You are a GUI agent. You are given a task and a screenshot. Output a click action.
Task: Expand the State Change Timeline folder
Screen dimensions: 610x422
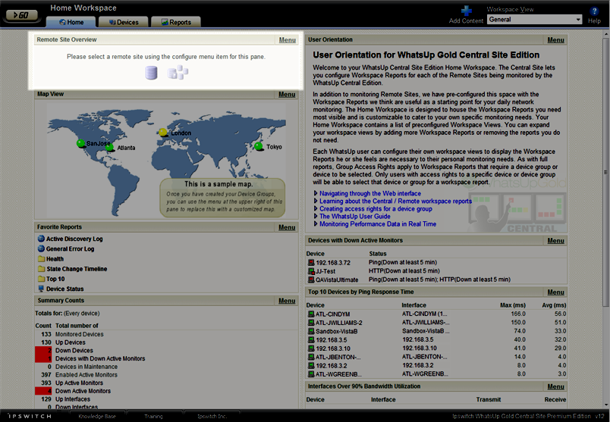tap(41, 268)
